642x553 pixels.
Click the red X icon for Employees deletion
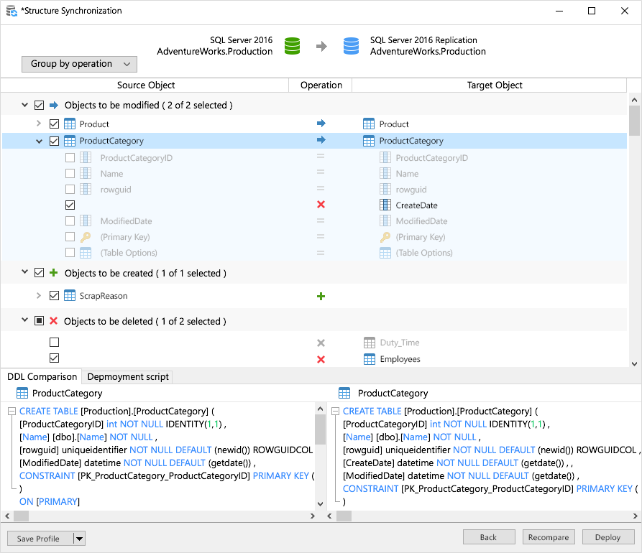tap(321, 359)
